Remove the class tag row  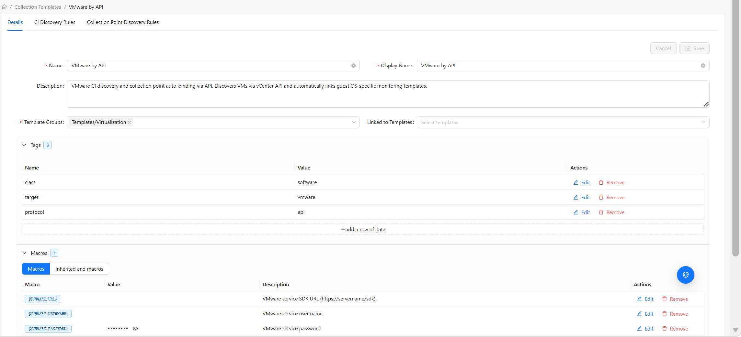point(611,183)
